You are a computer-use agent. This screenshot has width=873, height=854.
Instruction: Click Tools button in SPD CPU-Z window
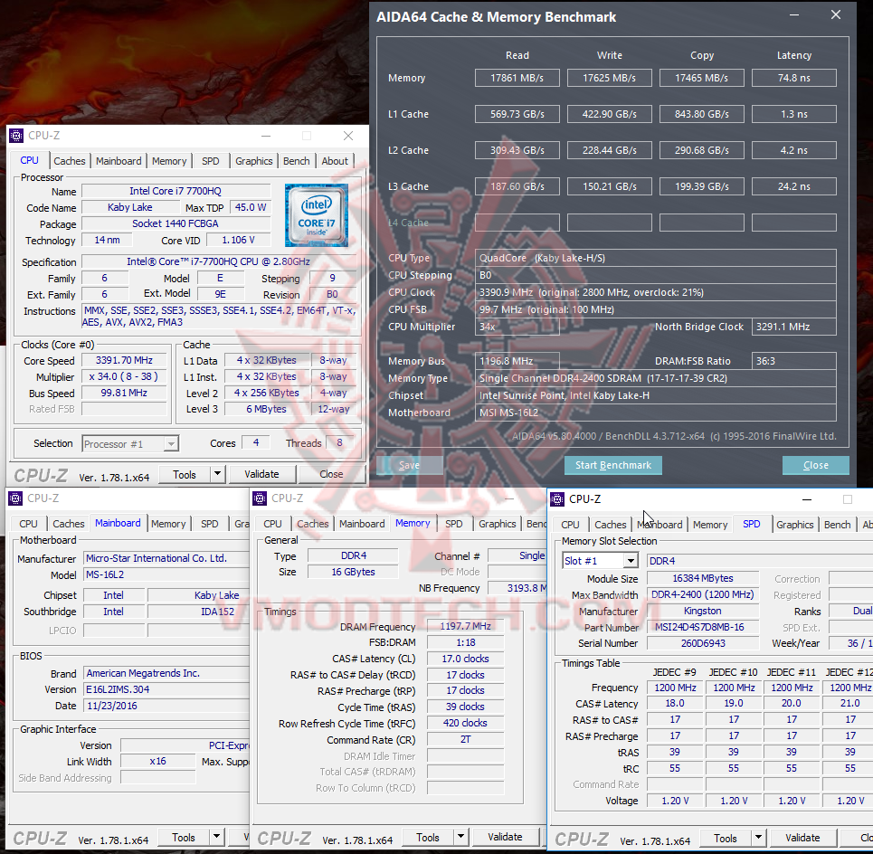click(x=726, y=838)
